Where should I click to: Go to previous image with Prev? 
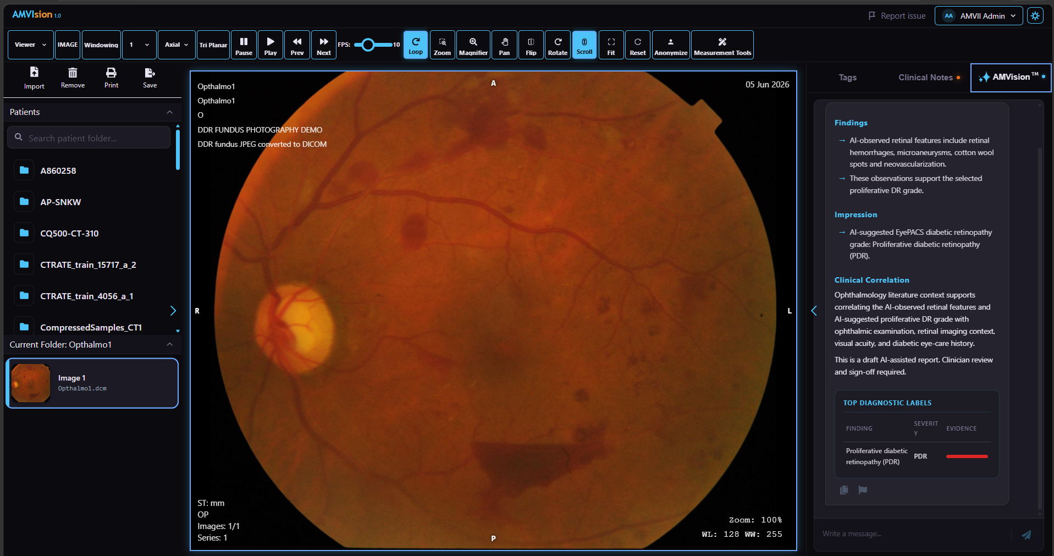pyautogui.click(x=297, y=45)
